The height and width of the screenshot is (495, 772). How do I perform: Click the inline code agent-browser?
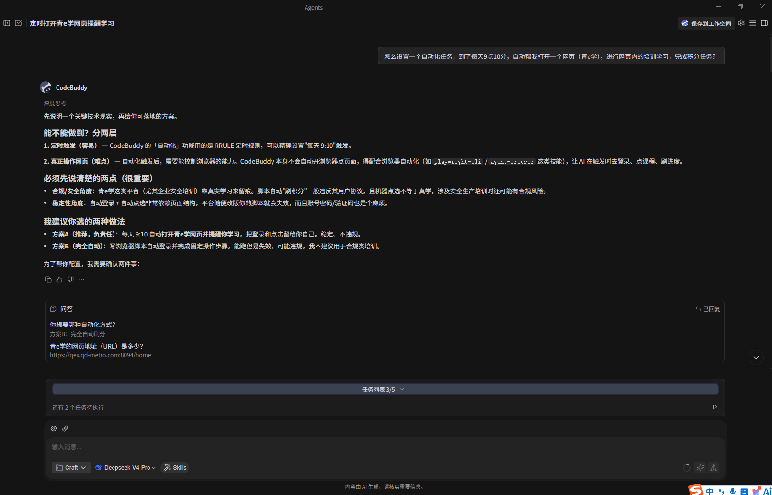(512, 162)
